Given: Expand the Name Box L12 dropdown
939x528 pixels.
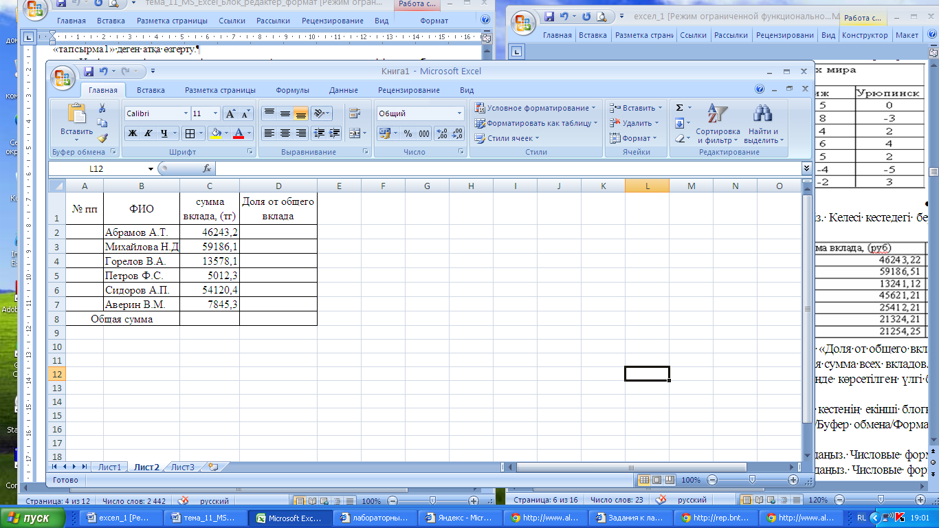Looking at the screenshot, I should coord(151,168).
